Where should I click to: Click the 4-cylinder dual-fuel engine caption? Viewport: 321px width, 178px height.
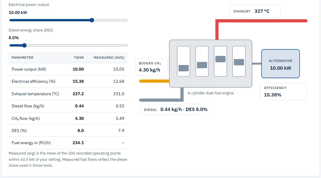(211, 93)
